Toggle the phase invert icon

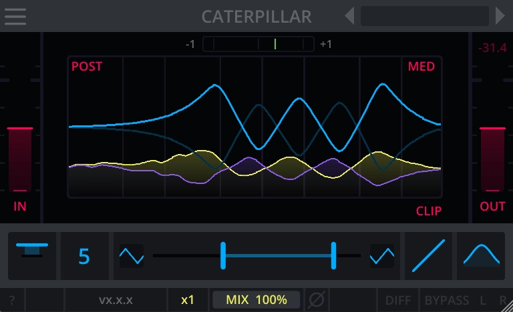[317, 299]
